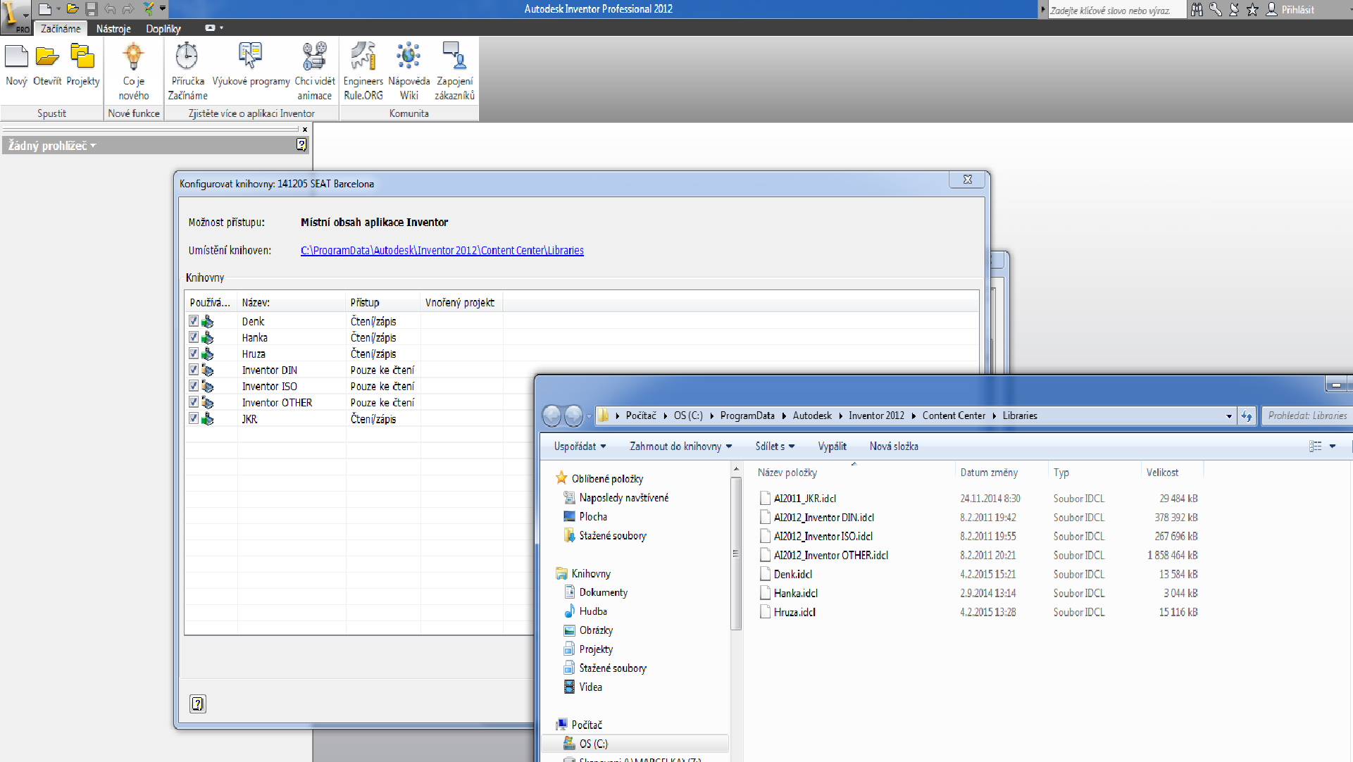Toggle the Inventor DIN library checkbox

[194, 370]
